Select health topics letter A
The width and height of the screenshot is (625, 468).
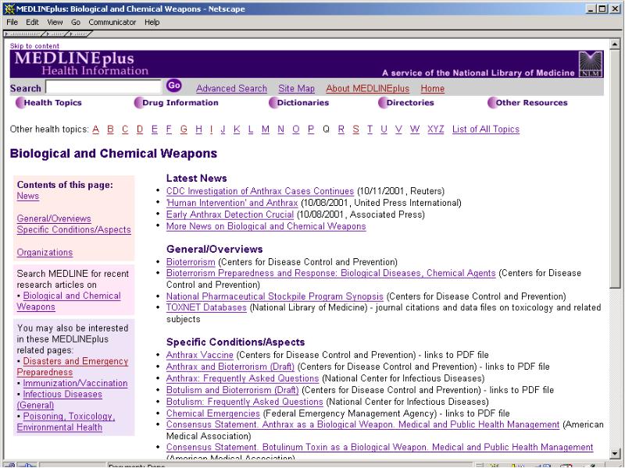[x=95, y=129]
